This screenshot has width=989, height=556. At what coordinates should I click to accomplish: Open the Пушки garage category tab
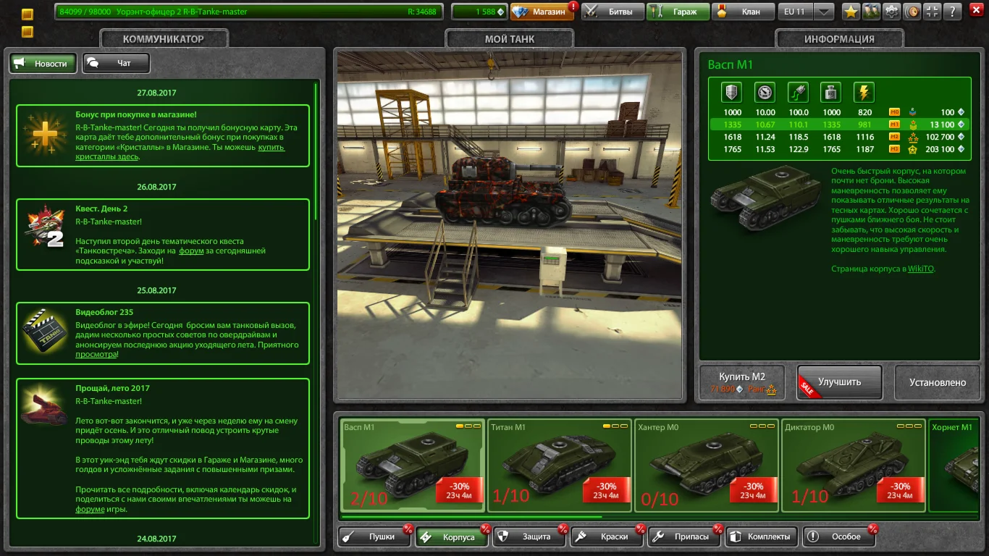[x=374, y=536]
